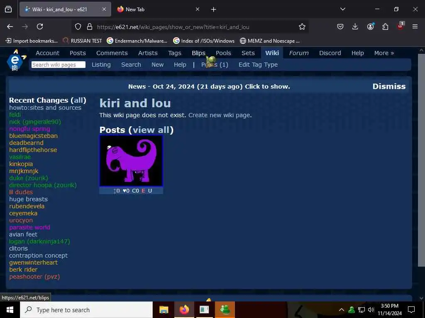Screen dimensions: 425x318
Task: Open Windows Start button
Action: coord(10,310)
